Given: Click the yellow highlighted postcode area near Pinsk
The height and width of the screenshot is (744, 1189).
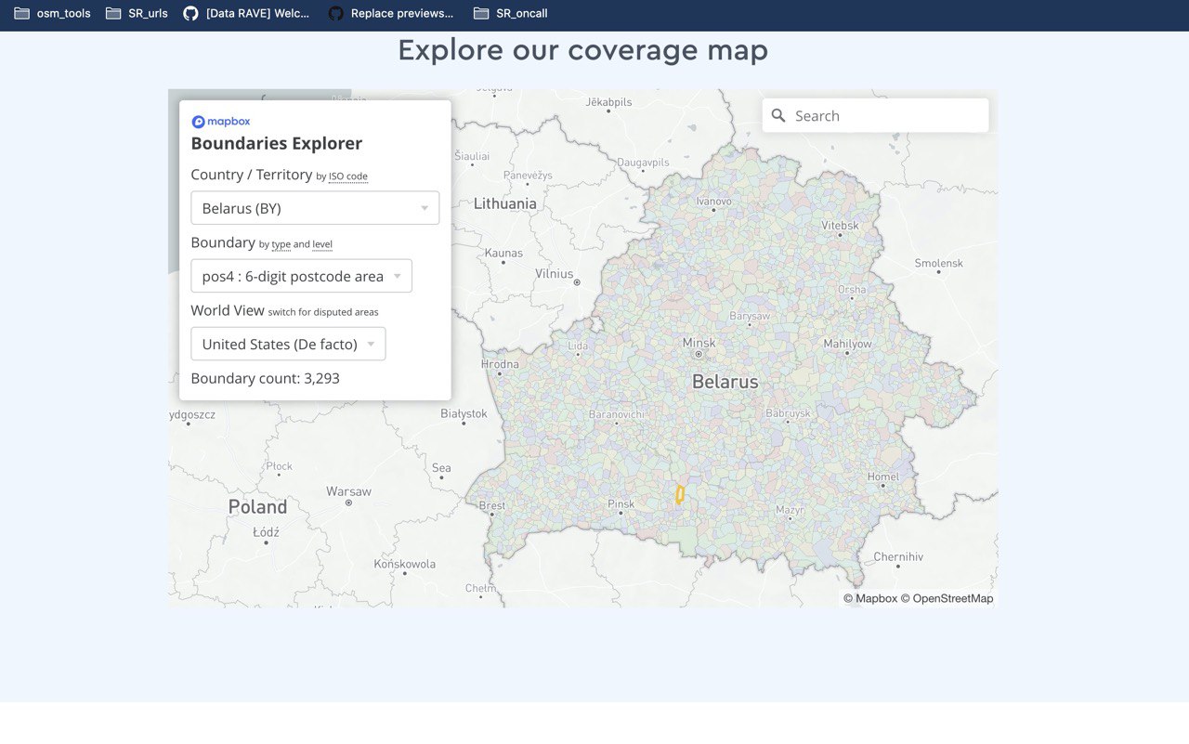Looking at the screenshot, I should pyautogui.click(x=680, y=494).
